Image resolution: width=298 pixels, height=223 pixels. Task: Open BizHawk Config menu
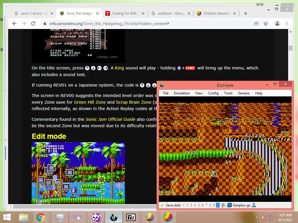click(213, 93)
